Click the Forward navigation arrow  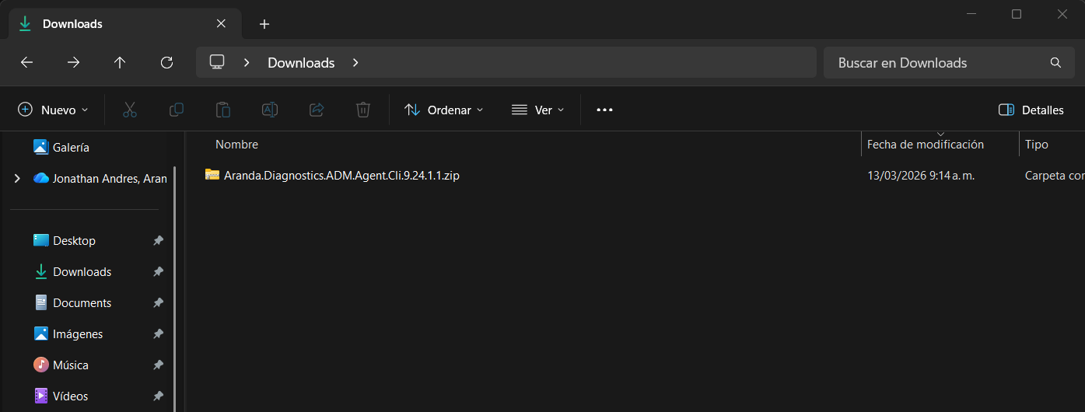pyautogui.click(x=73, y=63)
